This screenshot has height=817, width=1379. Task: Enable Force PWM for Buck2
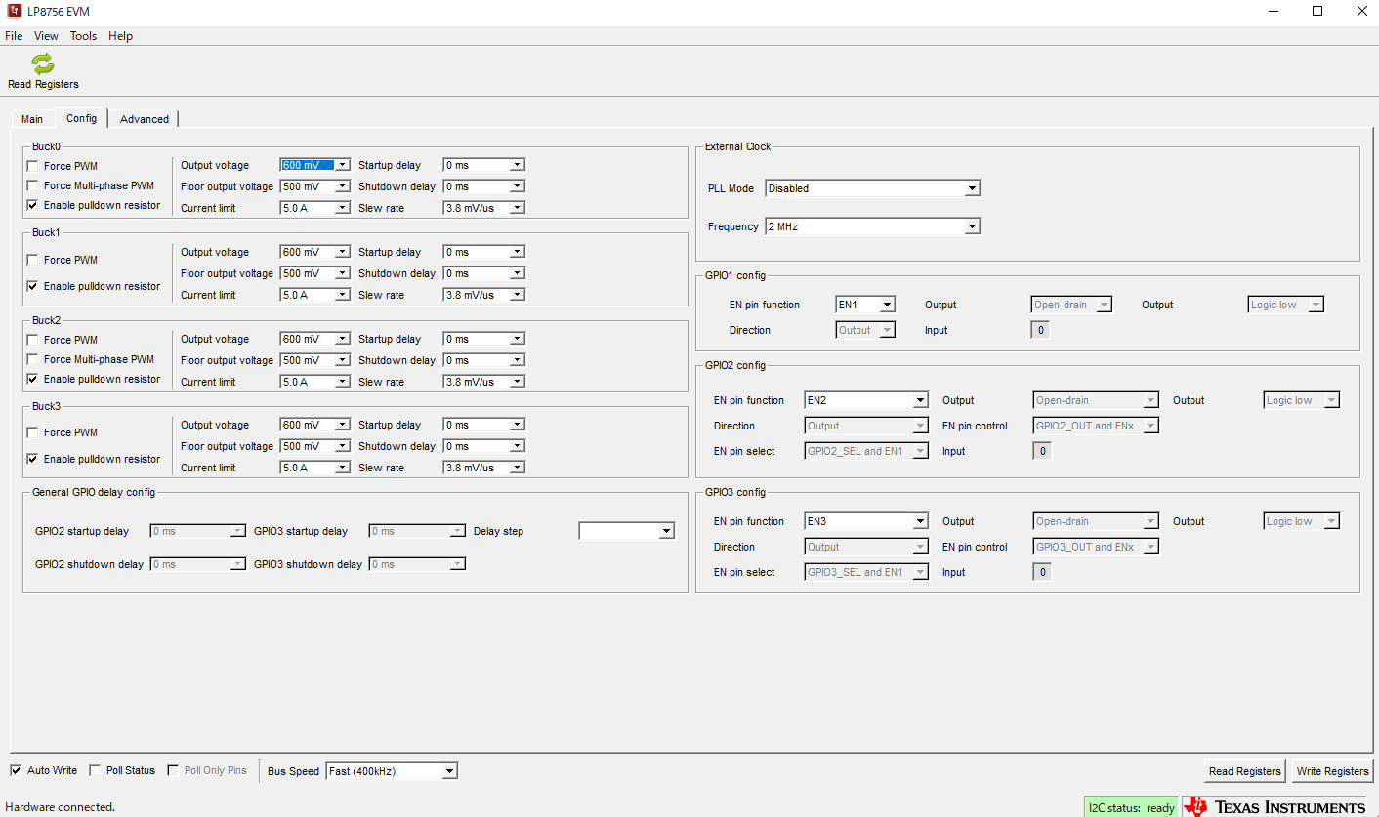[33, 341]
